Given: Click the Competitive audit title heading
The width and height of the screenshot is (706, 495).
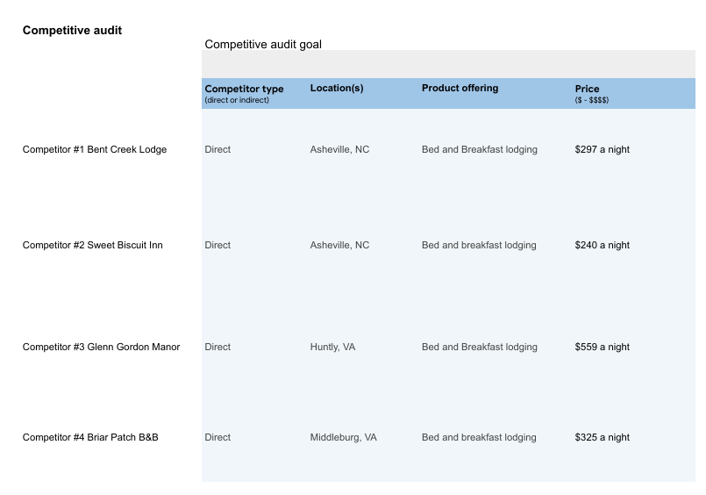Looking at the screenshot, I should pyautogui.click(x=72, y=31).
